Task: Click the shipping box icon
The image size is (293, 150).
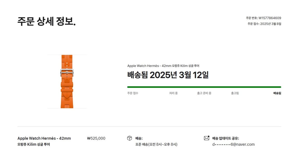Action: point(129,138)
